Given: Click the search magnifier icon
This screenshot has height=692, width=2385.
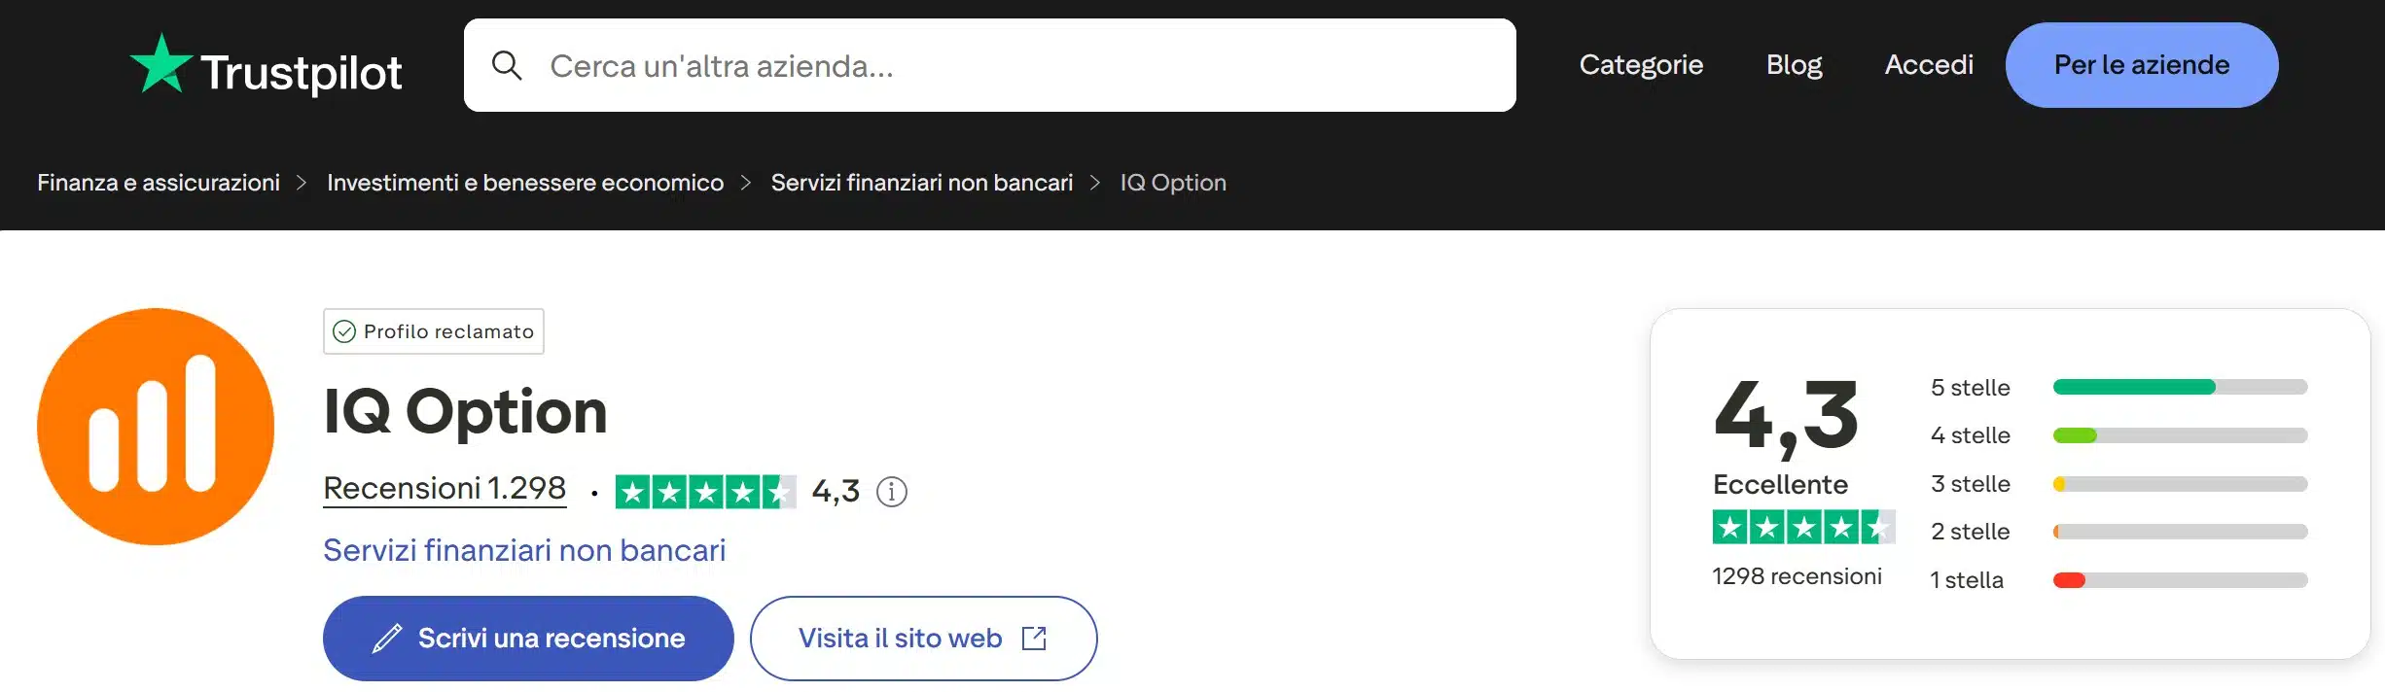Looking at the screenshot, I should [507, 66].
